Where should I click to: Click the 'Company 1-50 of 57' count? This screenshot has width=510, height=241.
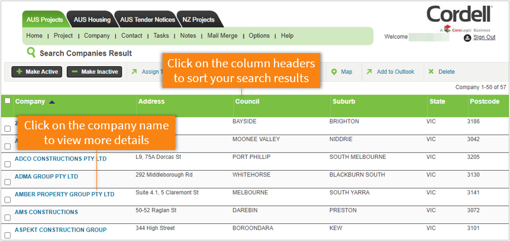click(481, 87)
